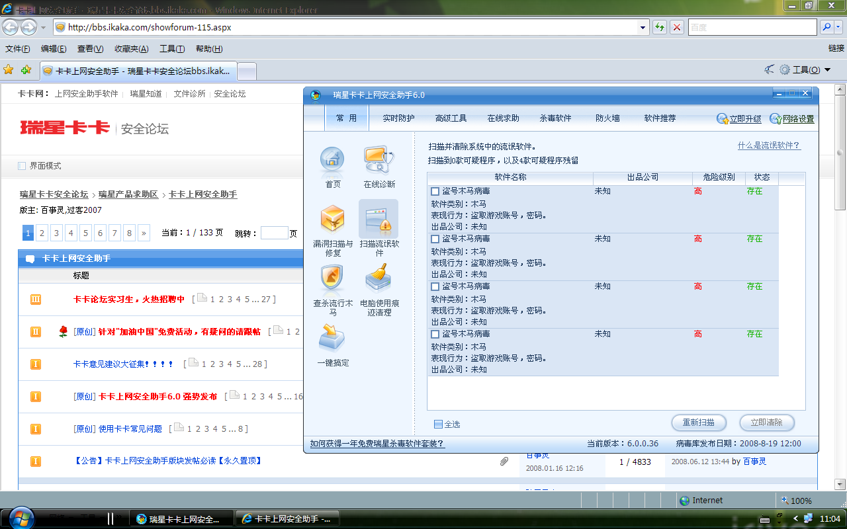Open the 使用卡卡常见问题 thread
The image size is (847, 529).
(x=130, y=428)
